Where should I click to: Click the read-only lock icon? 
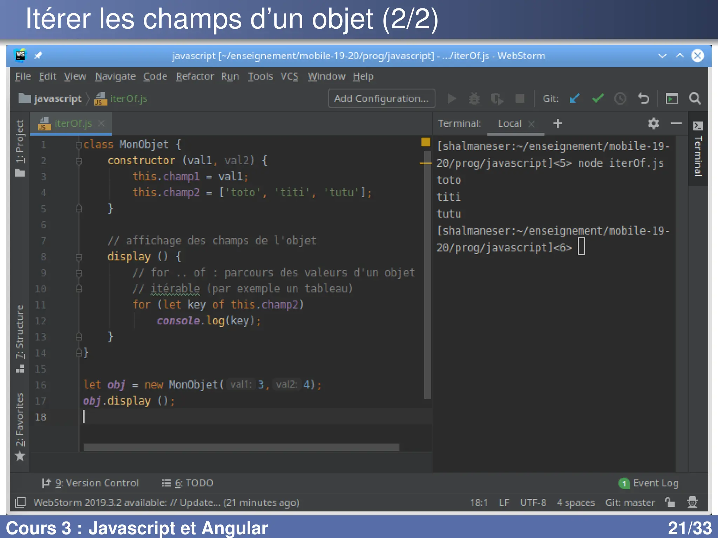[670, 502]
